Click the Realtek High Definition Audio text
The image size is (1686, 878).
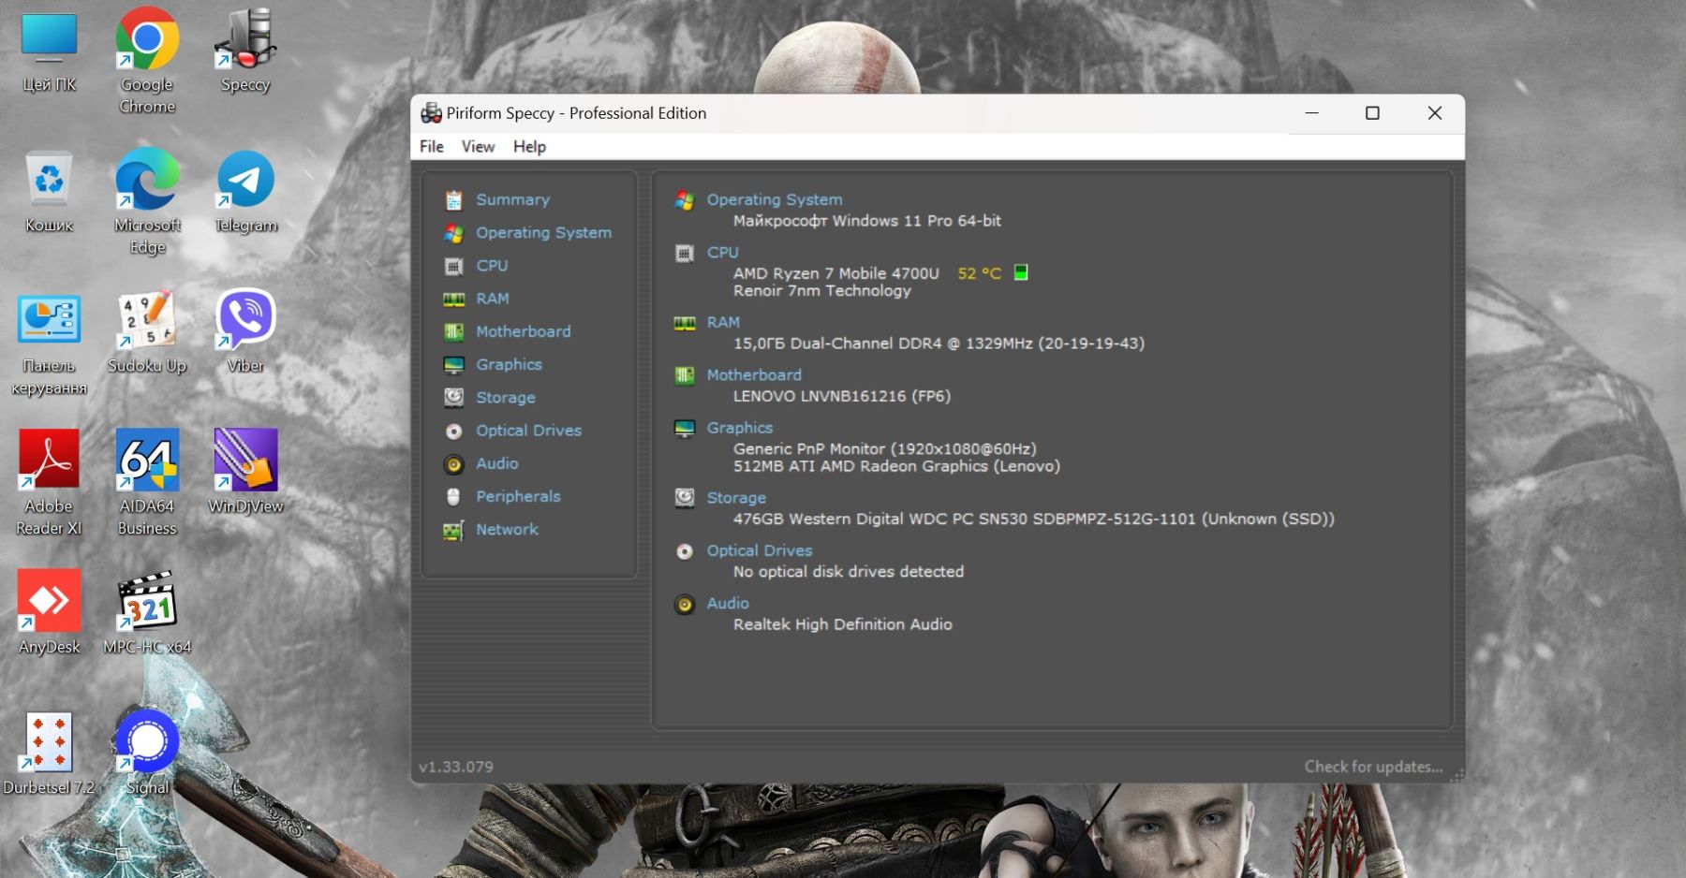point(843,624)
